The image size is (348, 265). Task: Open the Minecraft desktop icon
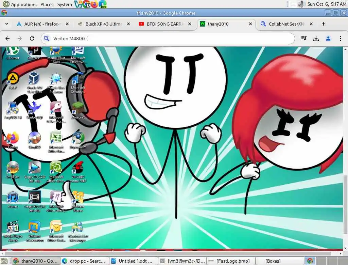[78, 111]
